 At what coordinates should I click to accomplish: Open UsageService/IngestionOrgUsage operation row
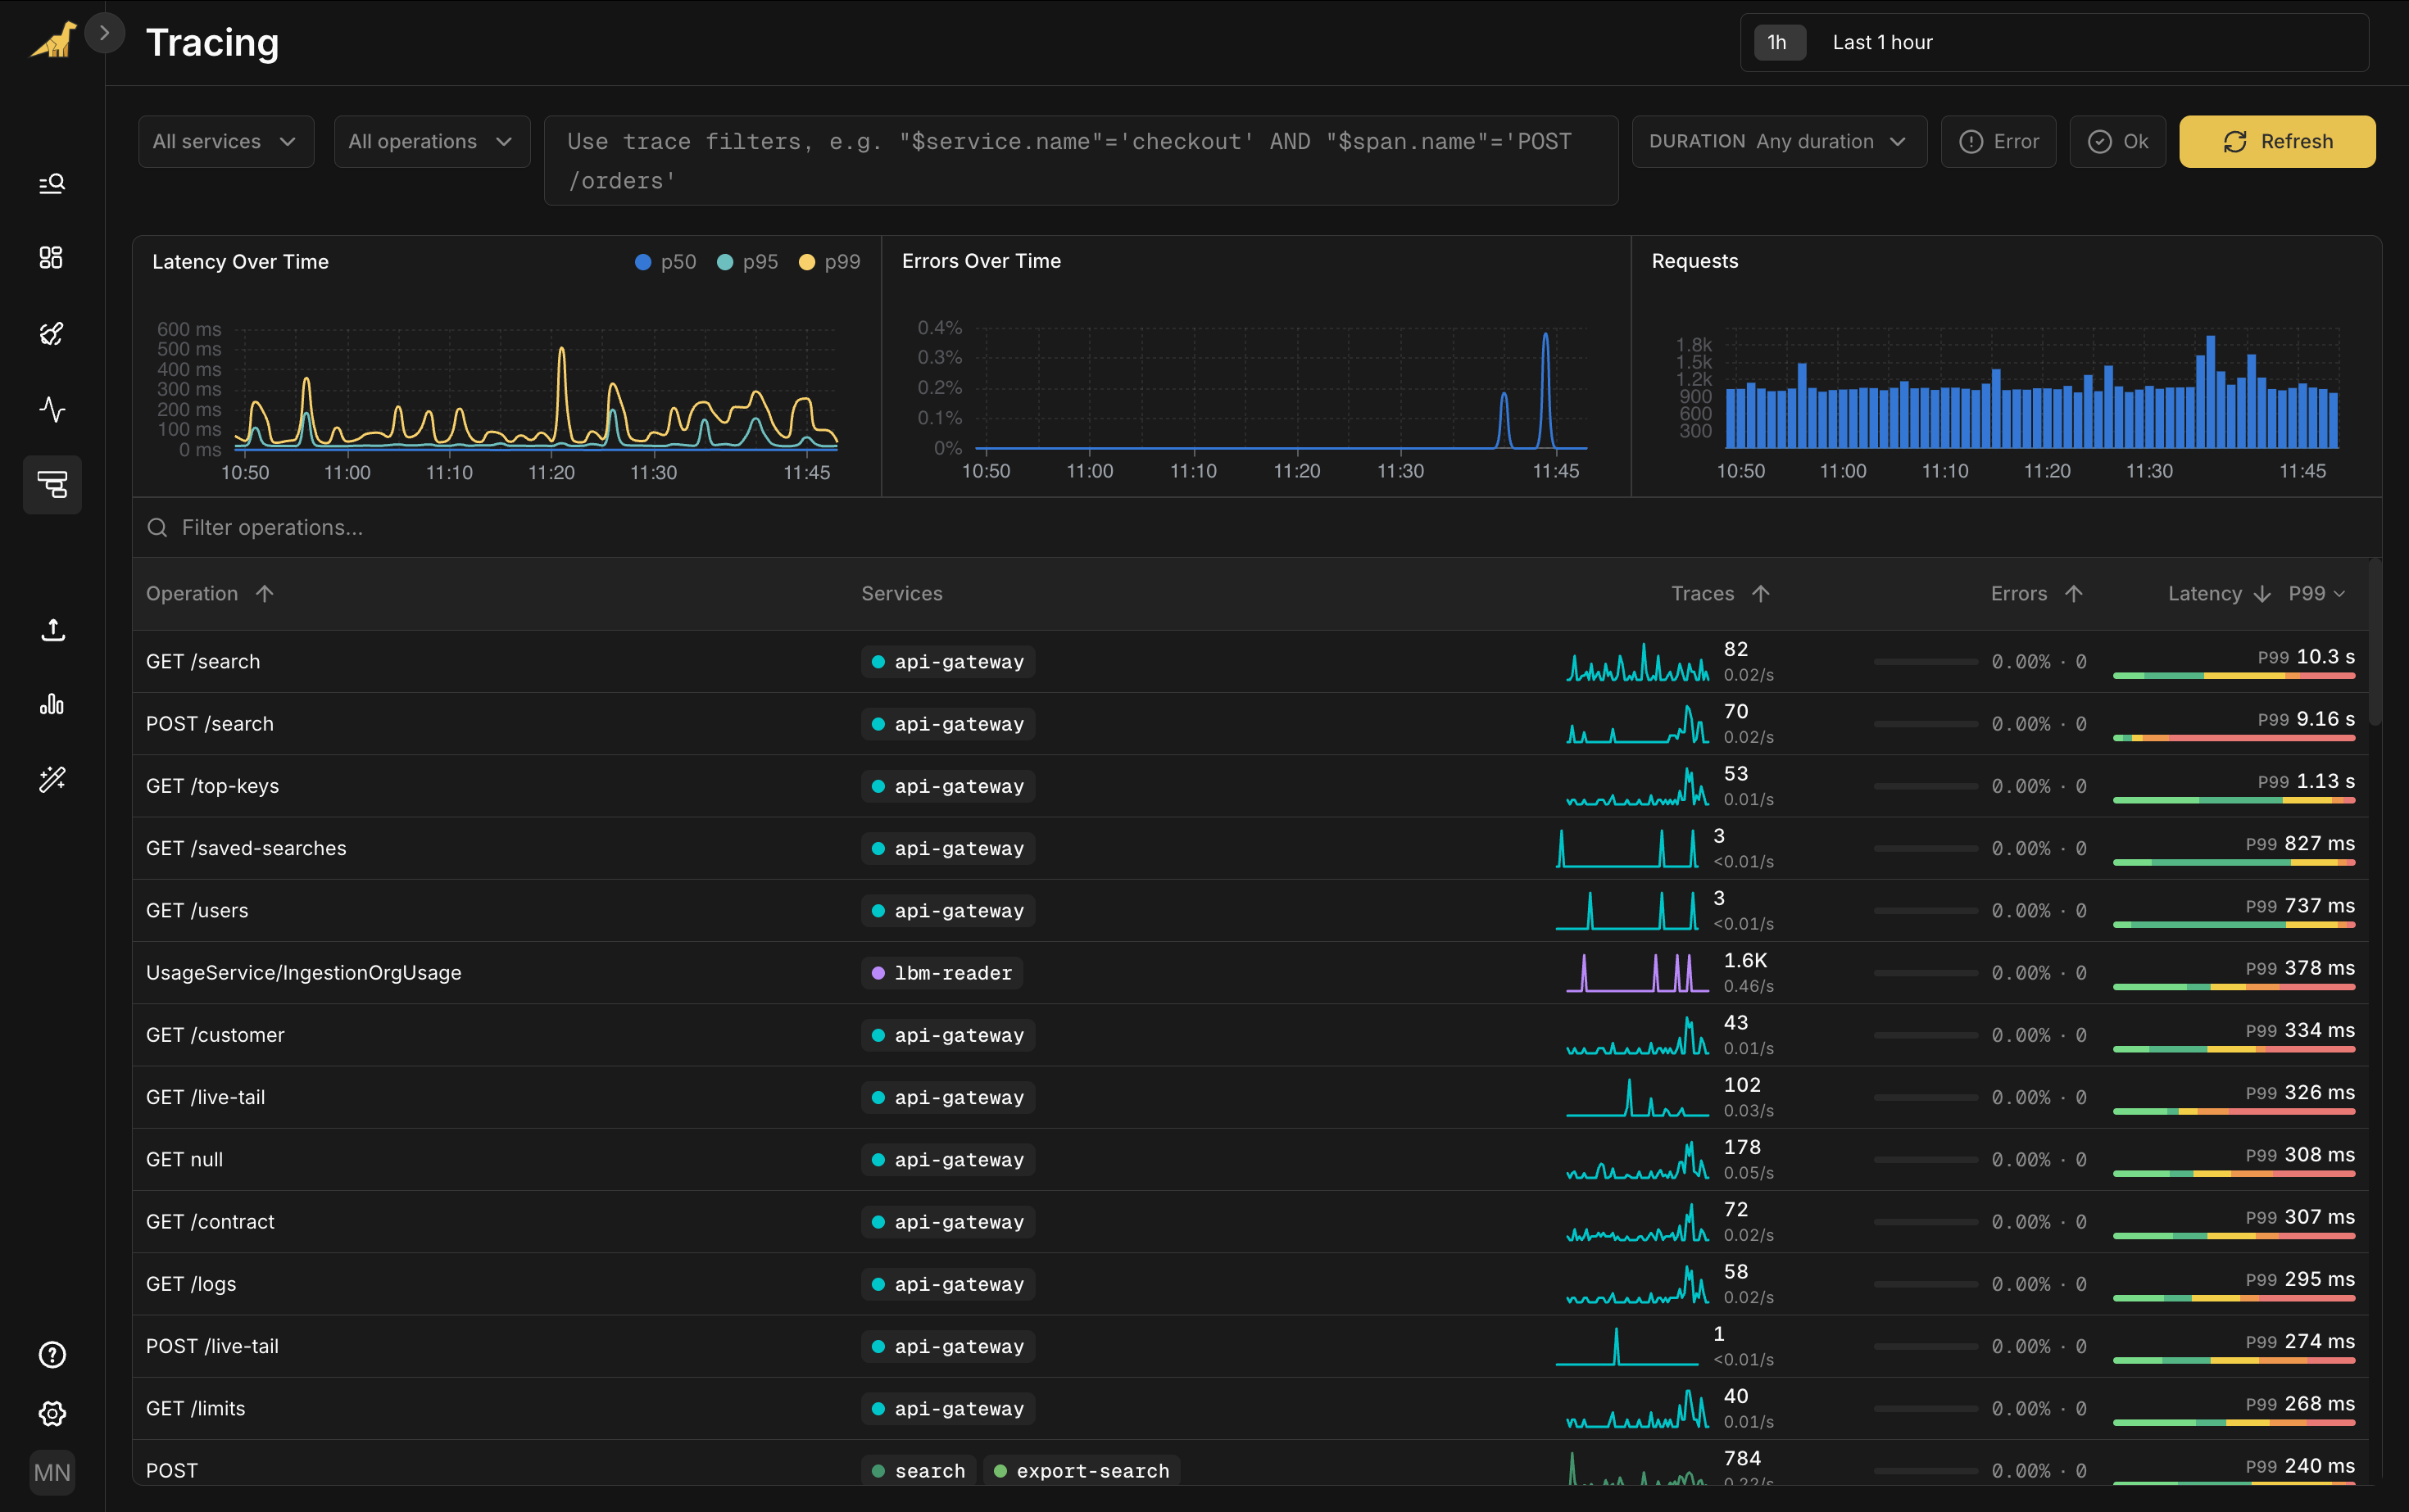tap(1250, 972)
